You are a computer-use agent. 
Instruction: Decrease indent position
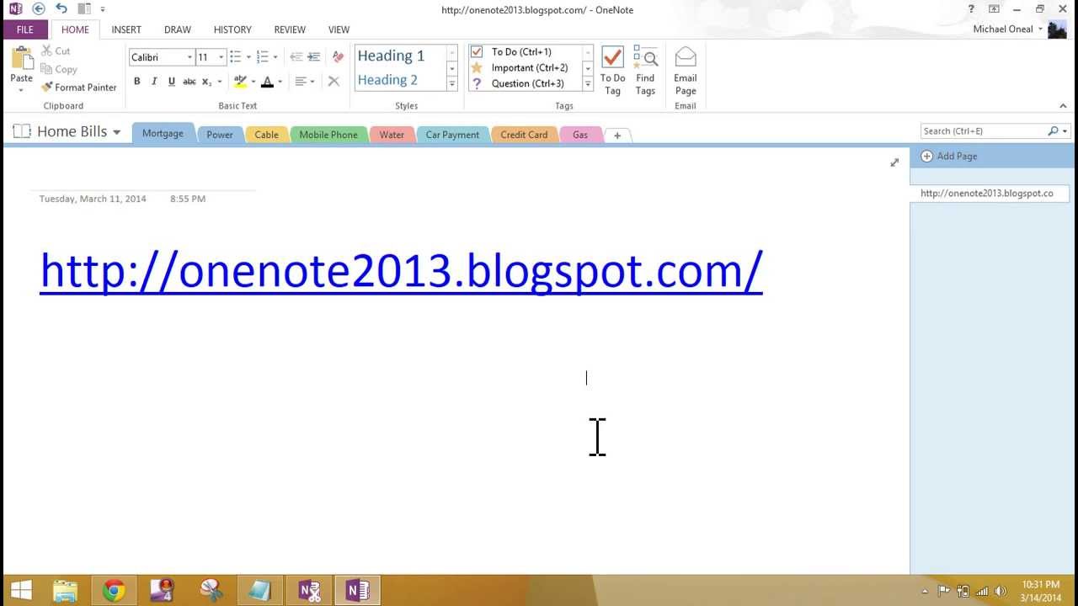tap(296, 57)
